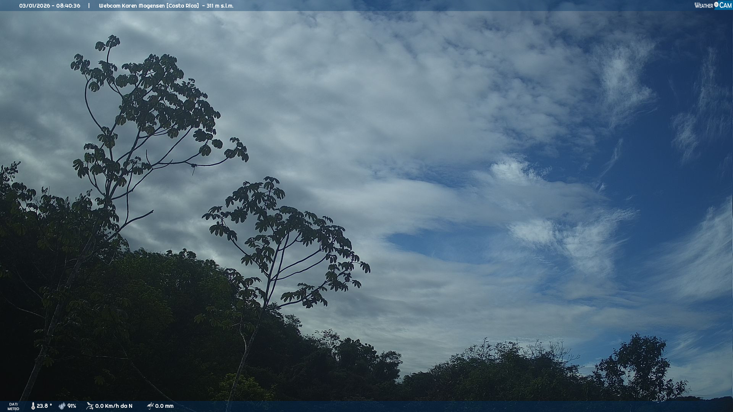Click the 311 m s.l.m. altitude text
Viewport: 733px width, 412px height.
click(220, 6)
